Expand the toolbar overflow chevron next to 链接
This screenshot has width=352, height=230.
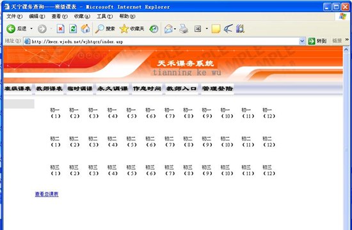[x=347, y=40]
